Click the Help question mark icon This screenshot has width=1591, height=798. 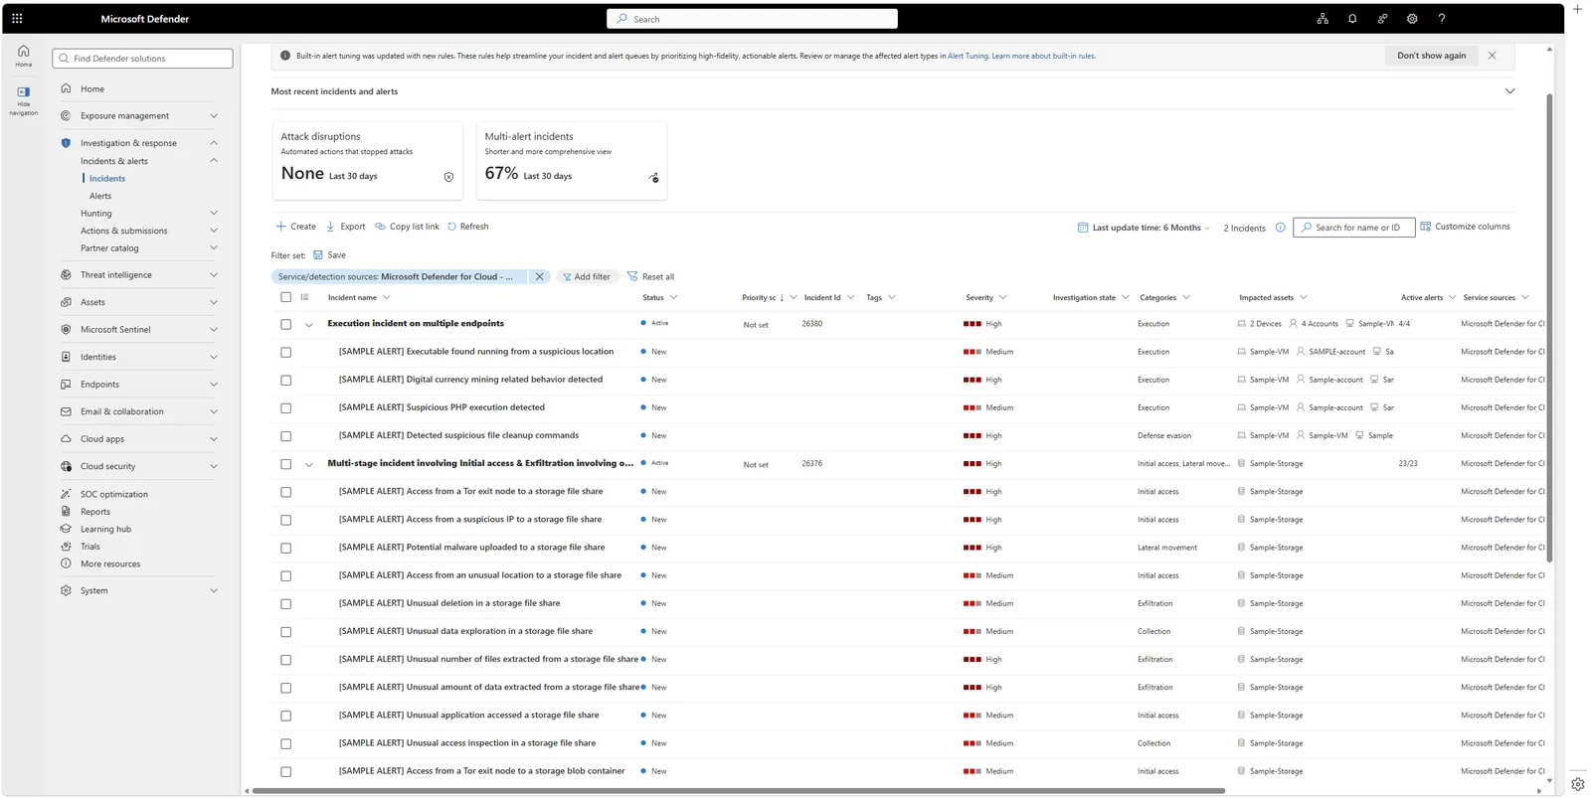tap(1442, 19)
